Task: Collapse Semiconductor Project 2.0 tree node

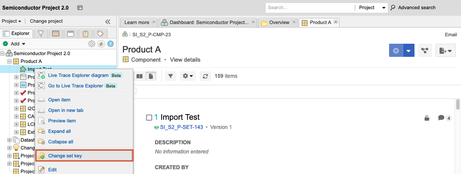Action: pyautogui.click(x=3, y=54)
